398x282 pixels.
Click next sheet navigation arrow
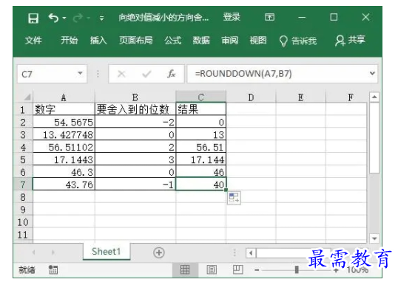pos(53,252)
